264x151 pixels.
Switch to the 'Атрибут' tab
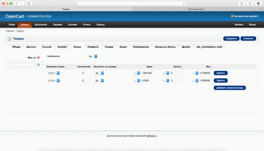click(62, 47)
